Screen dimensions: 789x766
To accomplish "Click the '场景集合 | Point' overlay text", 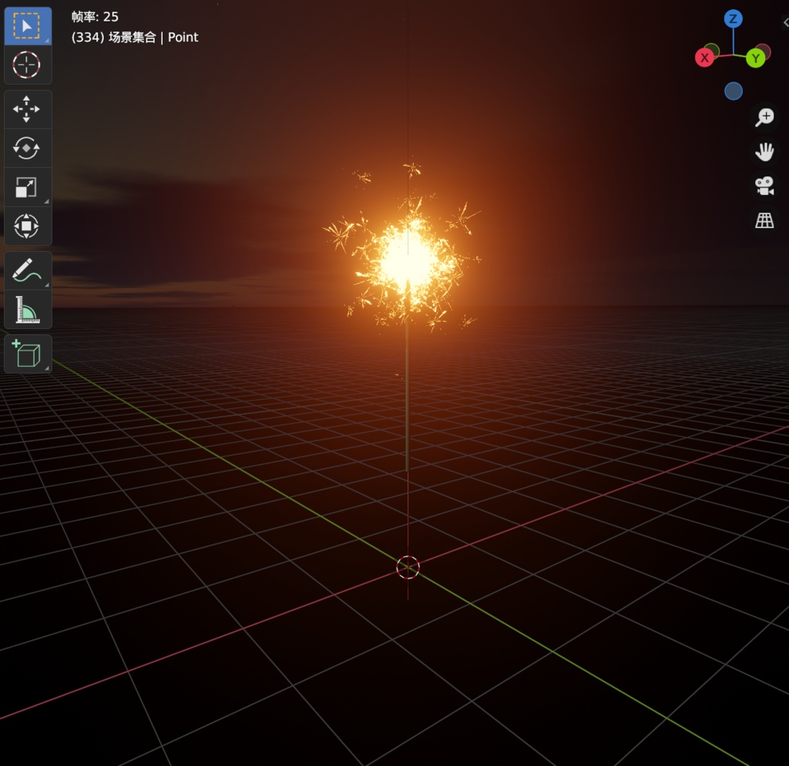I will tap(153, 37).
